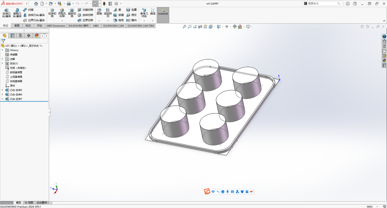The height and width of the screenshot is (208, 387).
Task: Toggle the selection arrow tool
Action: [x=95, y=3]
